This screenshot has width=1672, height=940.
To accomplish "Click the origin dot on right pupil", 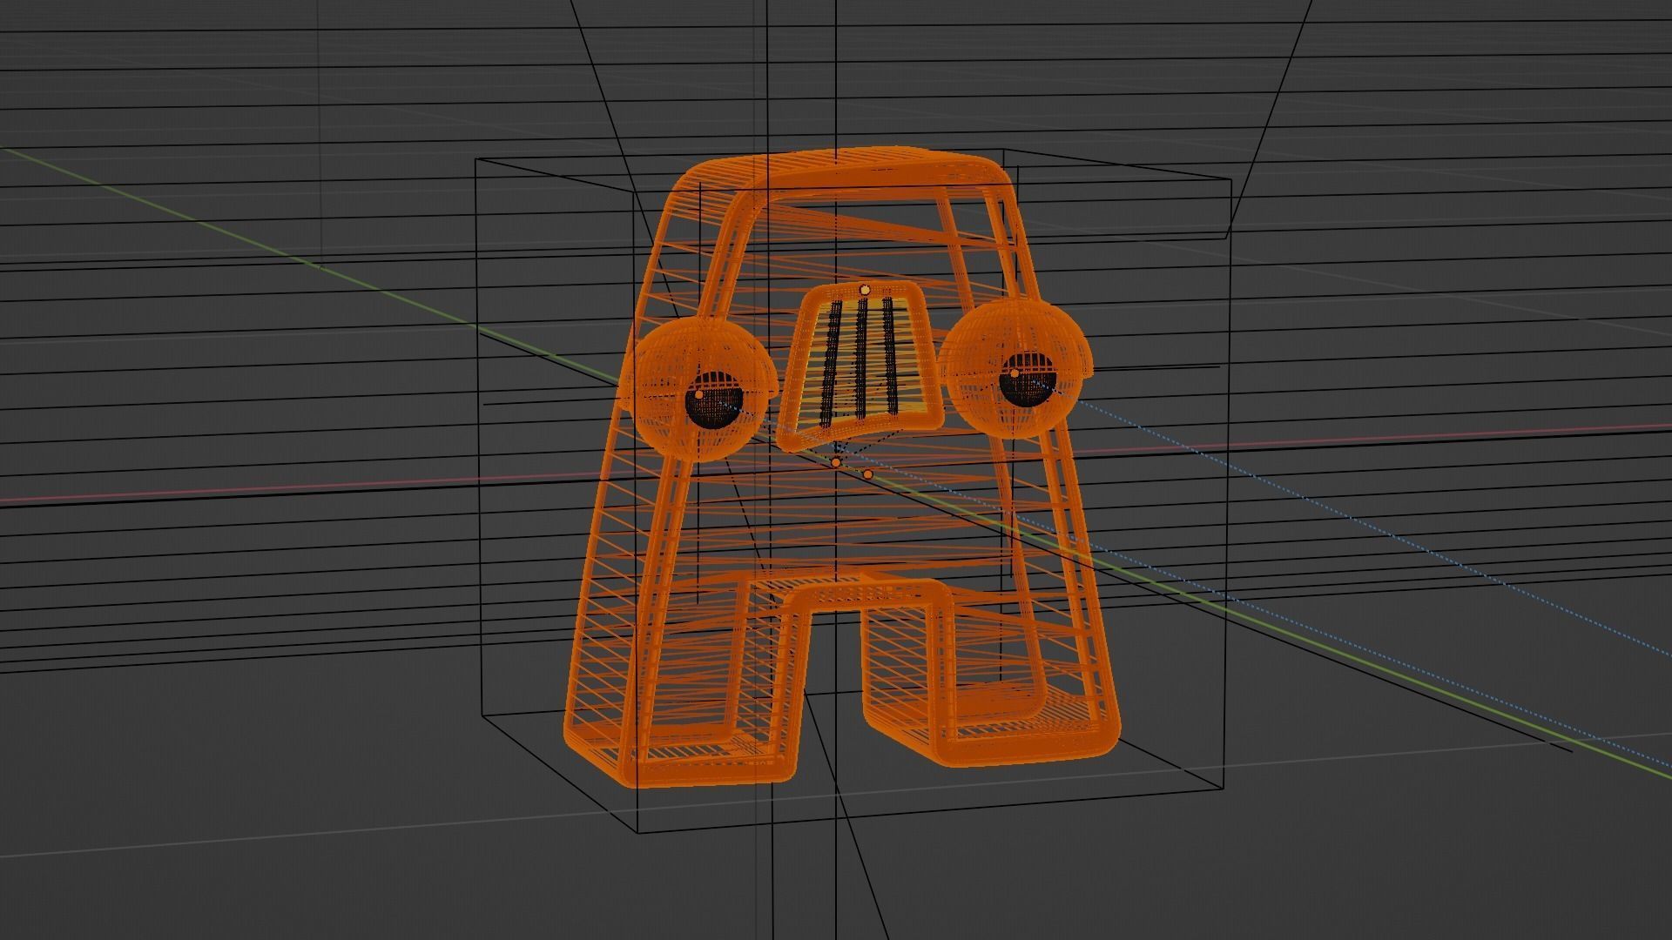I will point(1014,373).
